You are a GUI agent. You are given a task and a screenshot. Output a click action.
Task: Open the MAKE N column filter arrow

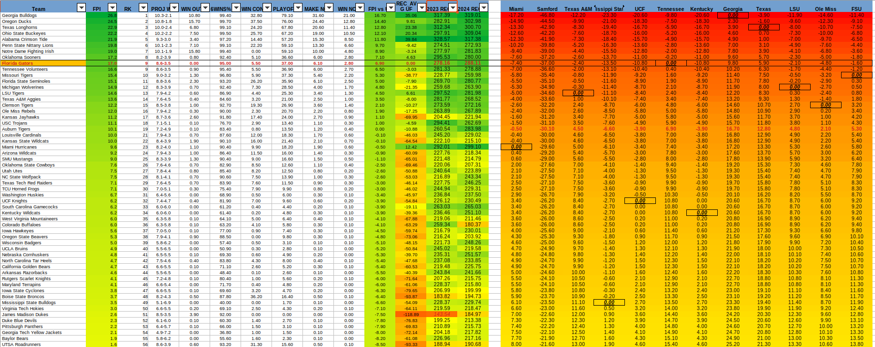pyautogui.click(x=329, y=8)
